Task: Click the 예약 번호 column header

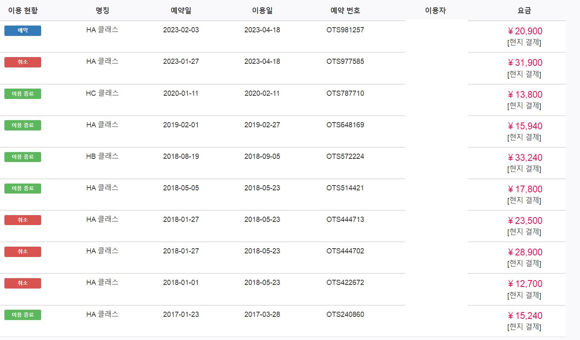Action: click(x=345, y=11)
